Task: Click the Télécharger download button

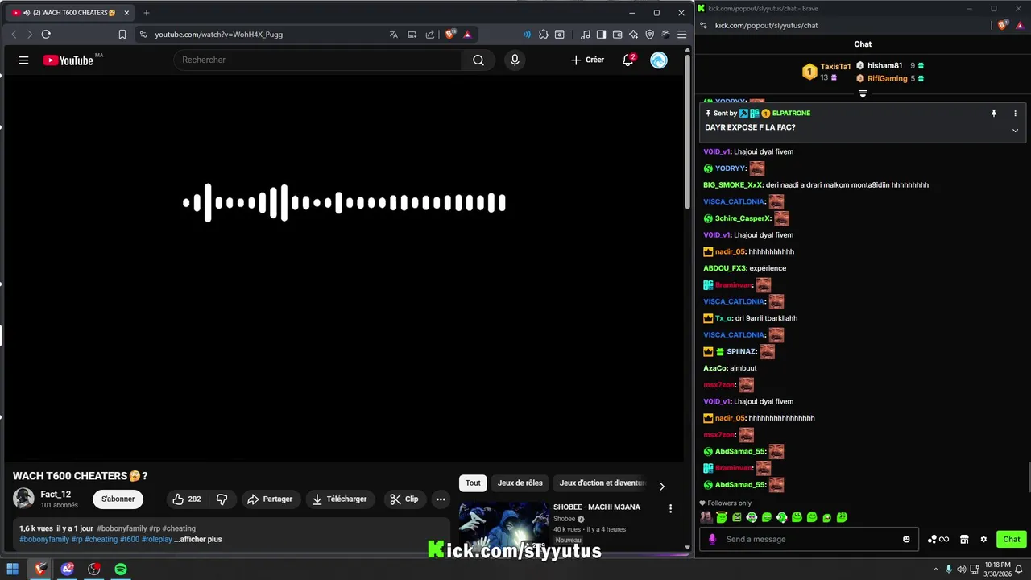Action: (x=339, y=499)
